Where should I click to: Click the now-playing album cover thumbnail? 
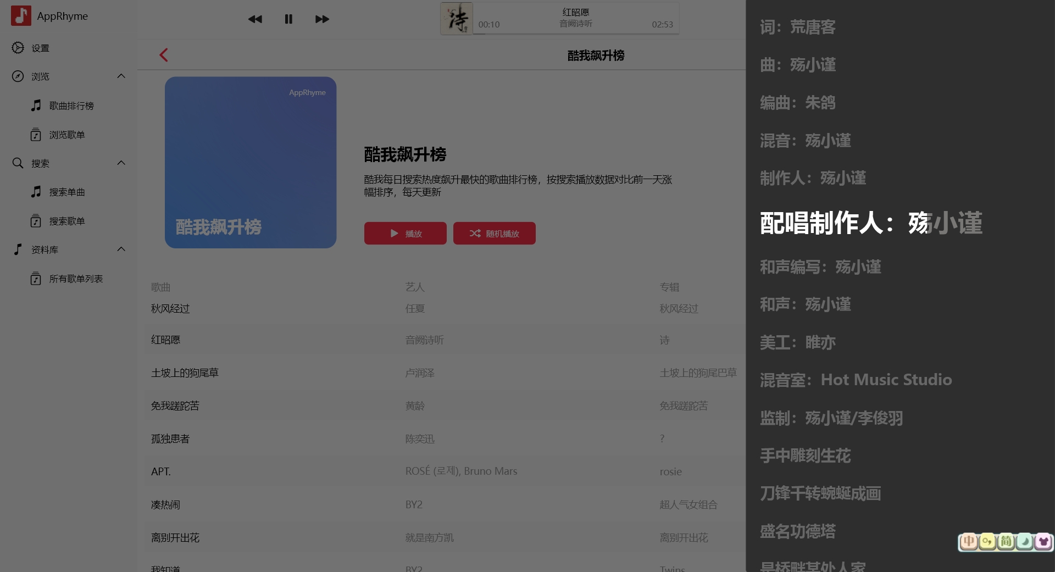(x=457, y=19)
